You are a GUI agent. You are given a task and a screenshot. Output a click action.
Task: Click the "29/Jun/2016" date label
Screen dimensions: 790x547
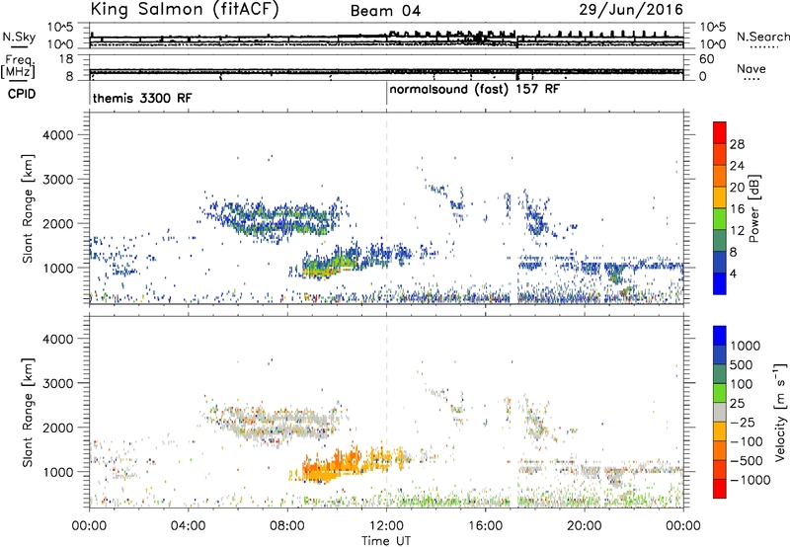tap(631, 9)
